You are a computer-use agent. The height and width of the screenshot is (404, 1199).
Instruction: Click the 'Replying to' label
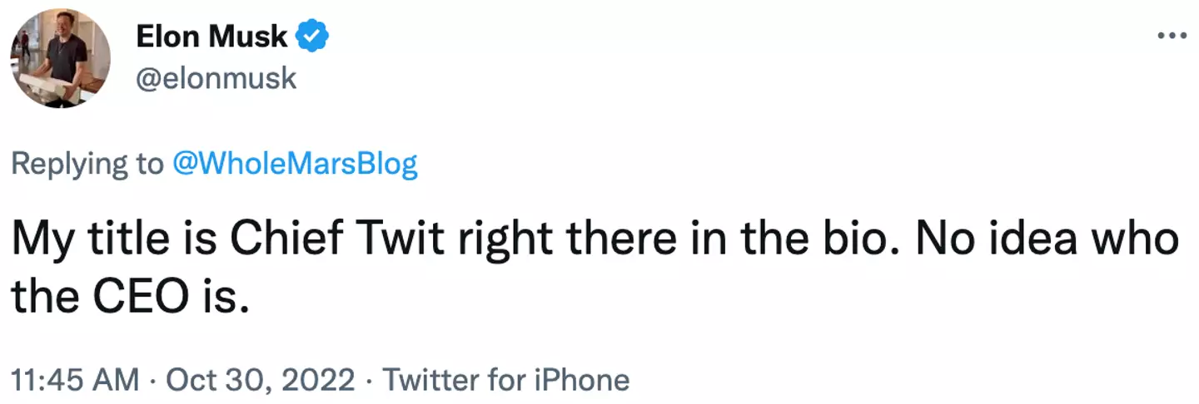pos(87,165)
